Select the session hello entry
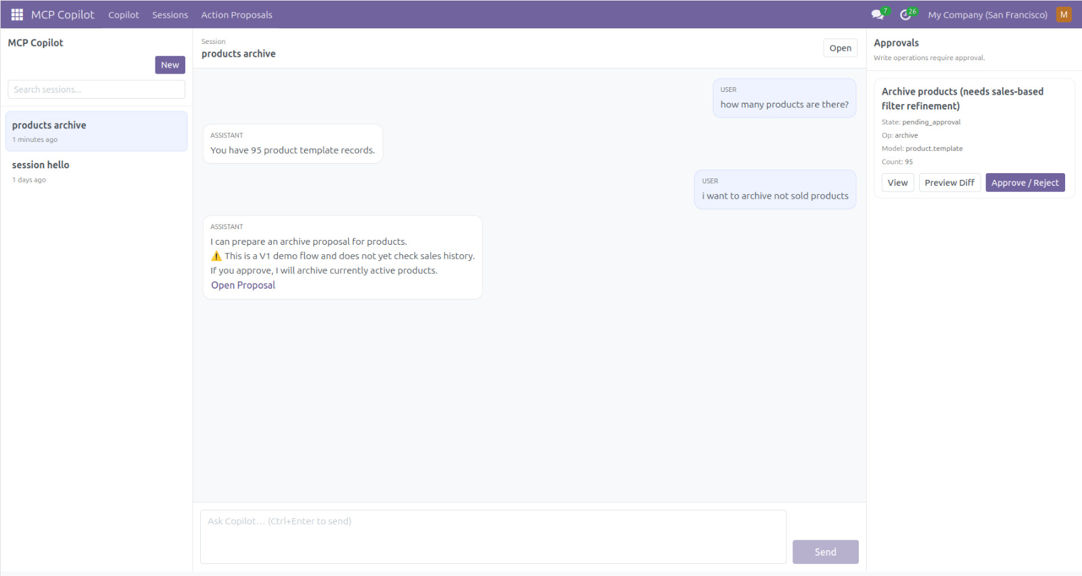The height and width of the screenshot is (576, 1082). coord(96,171)
